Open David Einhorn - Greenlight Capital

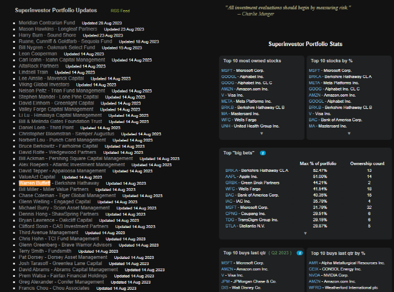56,103
